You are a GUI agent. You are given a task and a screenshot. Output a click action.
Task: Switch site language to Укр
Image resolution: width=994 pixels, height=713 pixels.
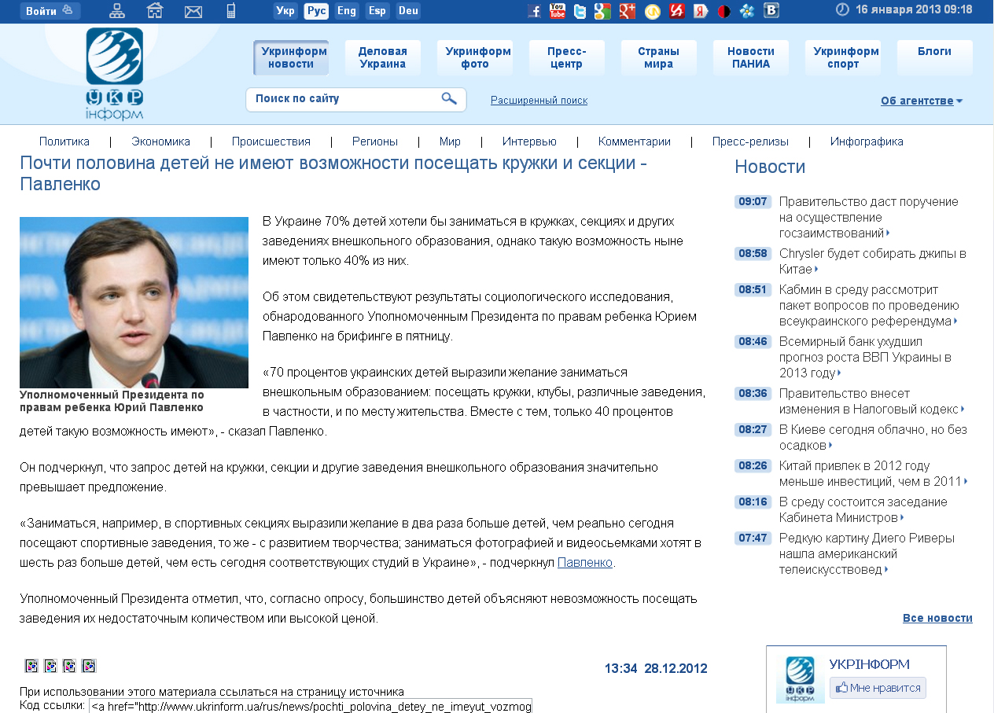285,11
